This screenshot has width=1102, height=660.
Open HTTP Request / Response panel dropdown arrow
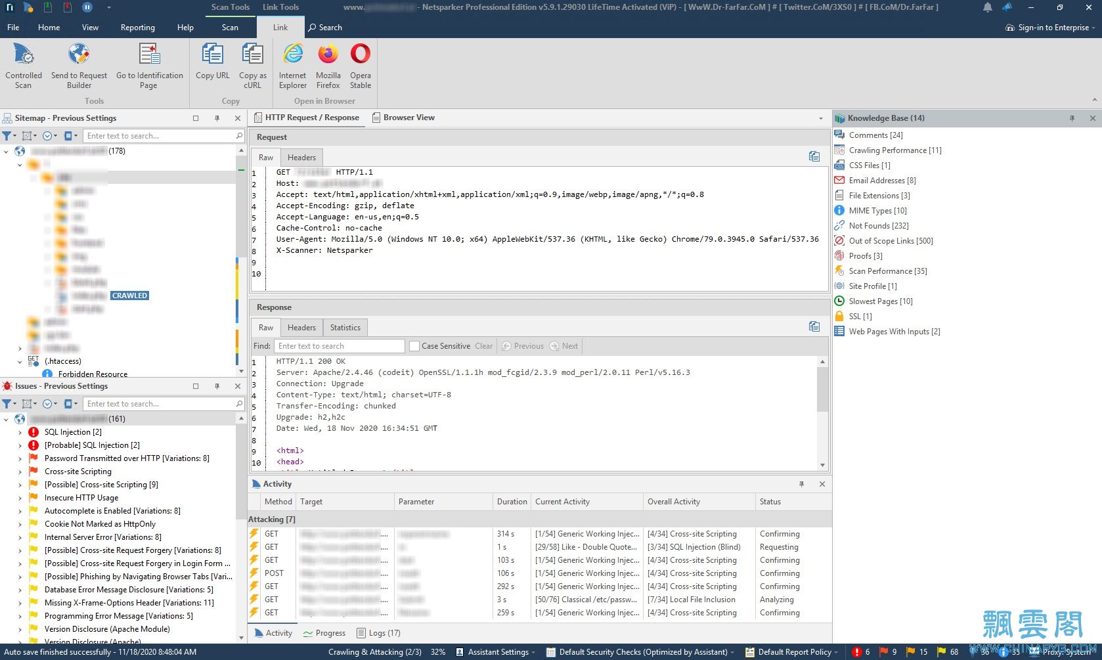point(821,118)
